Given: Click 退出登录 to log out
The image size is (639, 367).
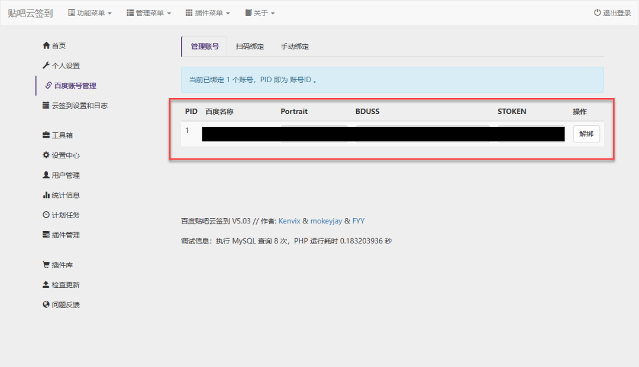Looking at the screenshot, I should [x=612, y=13].
